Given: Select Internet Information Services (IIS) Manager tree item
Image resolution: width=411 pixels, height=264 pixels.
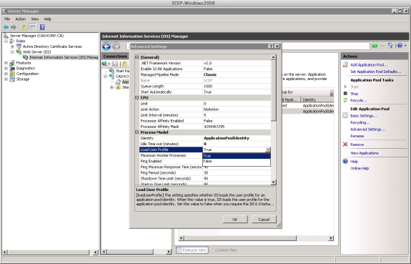Looking at the screenshot, I should point(64,57).
